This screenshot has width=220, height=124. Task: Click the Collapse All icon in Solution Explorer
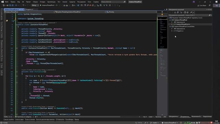click(x=185, y=12)
